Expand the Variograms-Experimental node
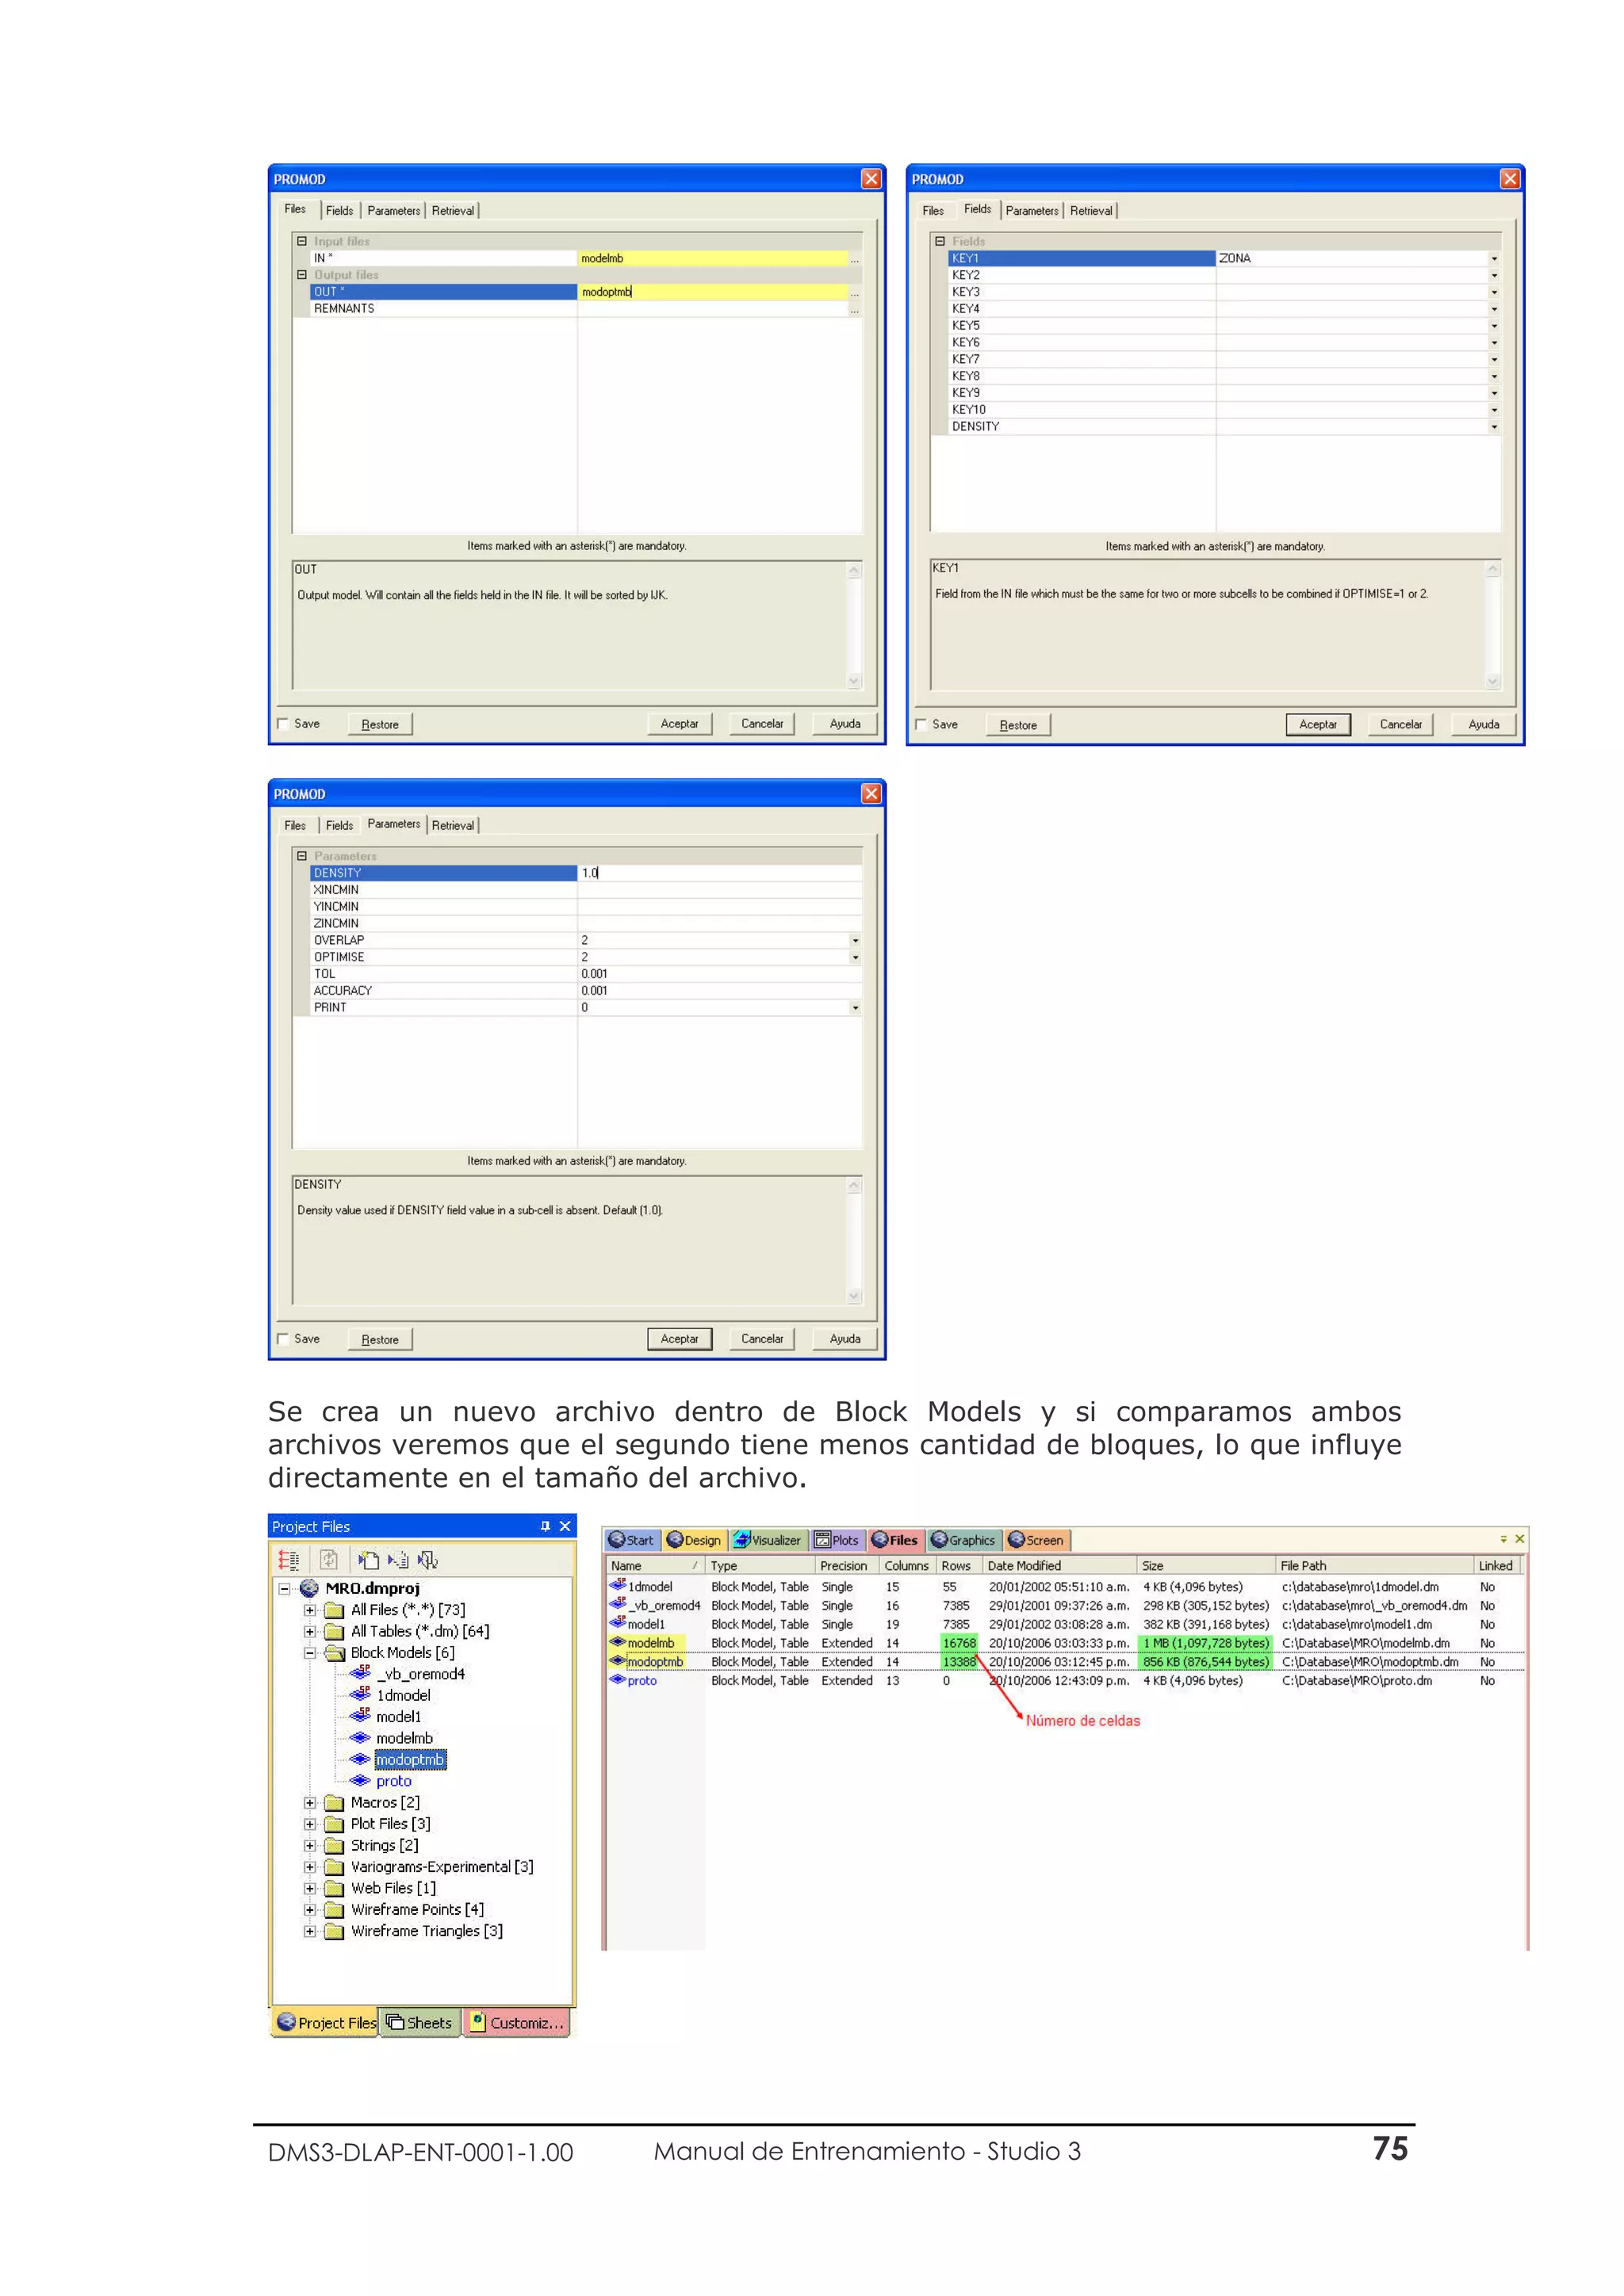 click(310, 1867)
